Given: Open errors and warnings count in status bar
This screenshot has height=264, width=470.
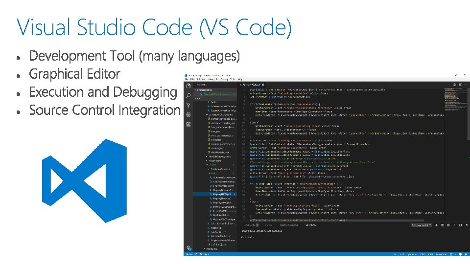Looking at the screenshot, I should pyautogui.click(x=204, y=254).
